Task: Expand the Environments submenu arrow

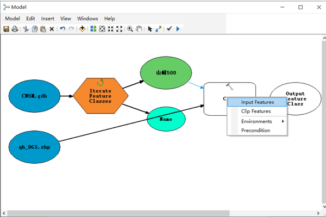Action: coord(283,121)
